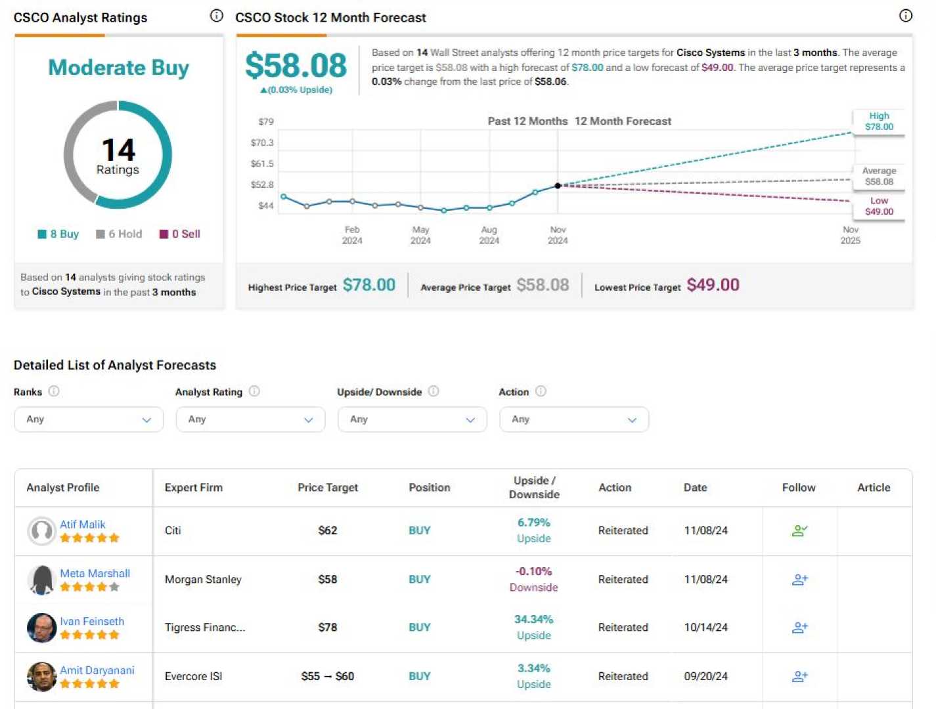Image resolution: width=936 pixels, height=709 pixels.
Task: Show the Action filter info tooltip
Action: [x=541, y=391]
